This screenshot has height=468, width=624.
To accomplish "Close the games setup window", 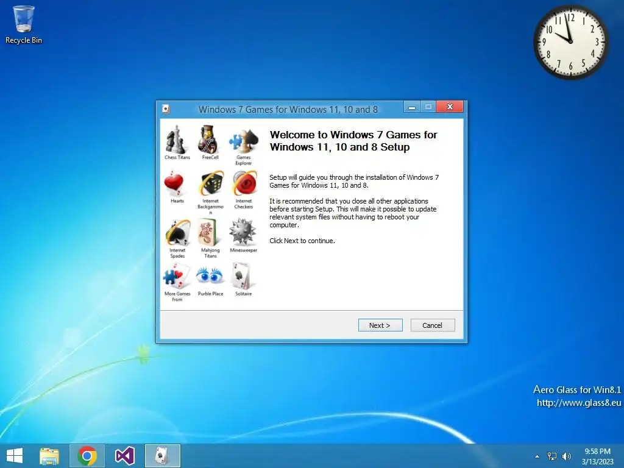I will [450, 107].
